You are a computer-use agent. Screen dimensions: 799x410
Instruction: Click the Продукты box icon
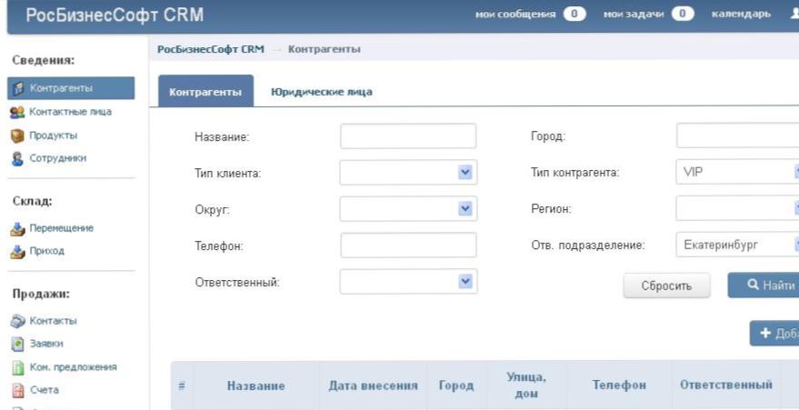coord(17,136)
